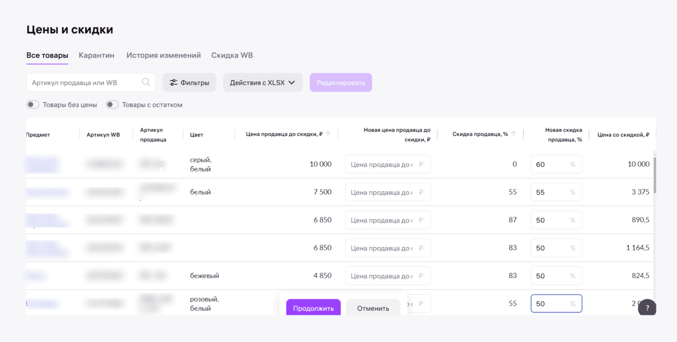Open the help question mark bubble
The height and width of the screenshot is (342, 677).
click(x=647, y=308)
